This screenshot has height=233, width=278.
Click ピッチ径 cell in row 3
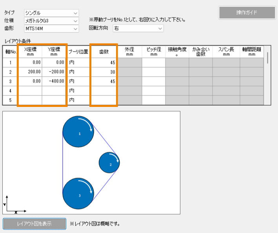tap(154, 81)
